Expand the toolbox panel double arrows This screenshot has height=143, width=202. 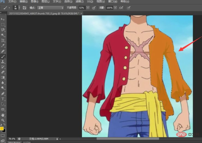[x=1, y=13]
